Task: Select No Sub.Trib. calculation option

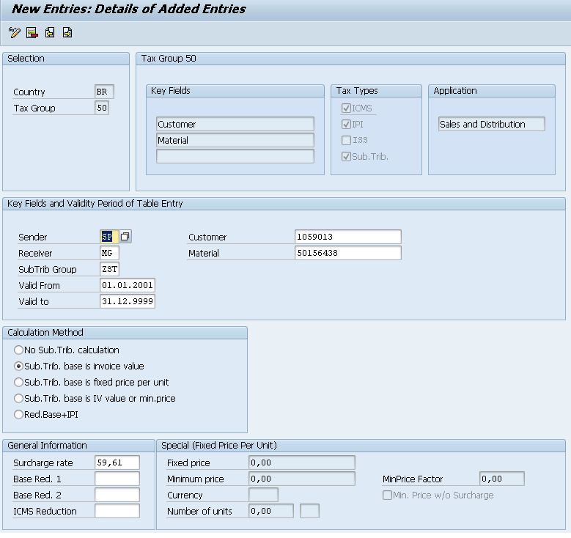Action: click(x=19, y=350)
